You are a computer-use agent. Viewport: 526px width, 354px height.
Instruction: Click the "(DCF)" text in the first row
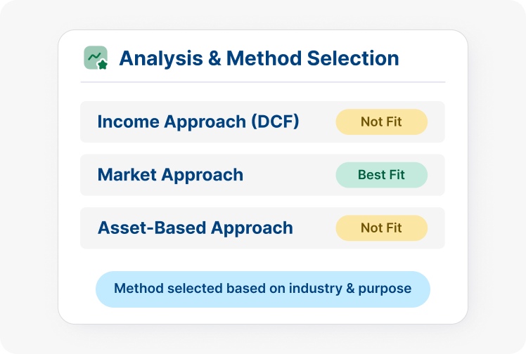(x=276, y=122)
